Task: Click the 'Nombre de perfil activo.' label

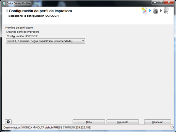Action: coord(19,28)
